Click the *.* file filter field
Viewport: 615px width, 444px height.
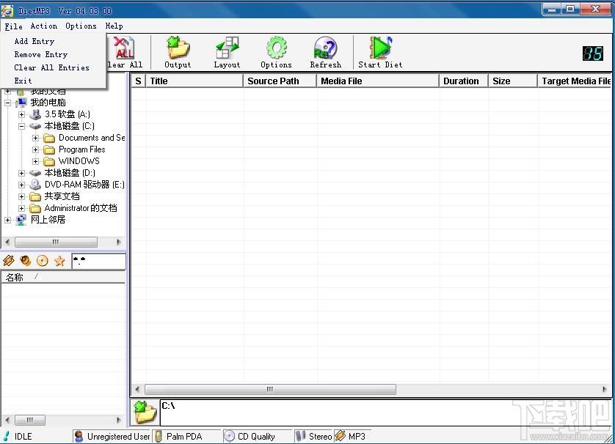[x=99, y=261]
